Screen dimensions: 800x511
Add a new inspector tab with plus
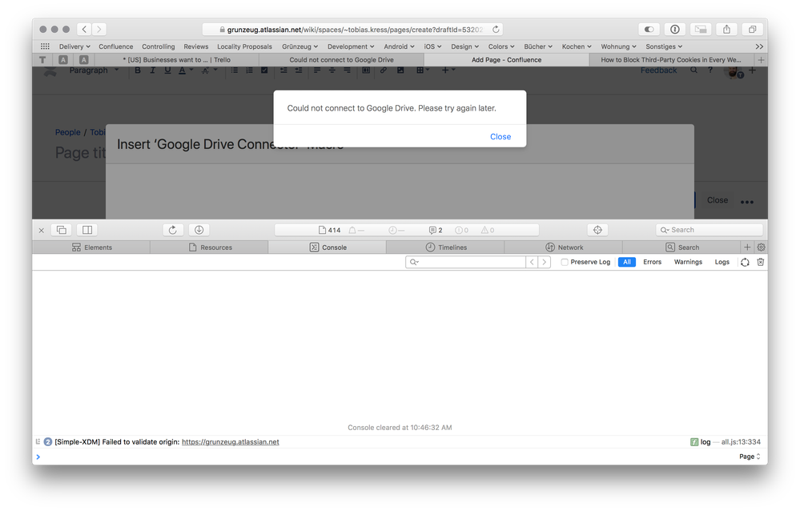point(747,247)
